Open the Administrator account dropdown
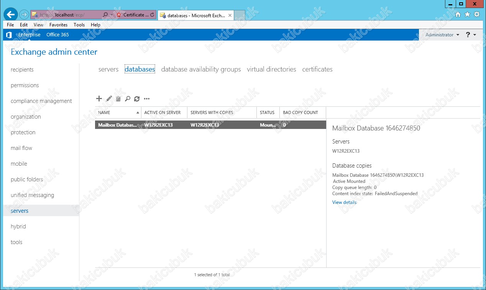Image resolution: width=486 pixels, height=290 pixels. tap(442, 35)
